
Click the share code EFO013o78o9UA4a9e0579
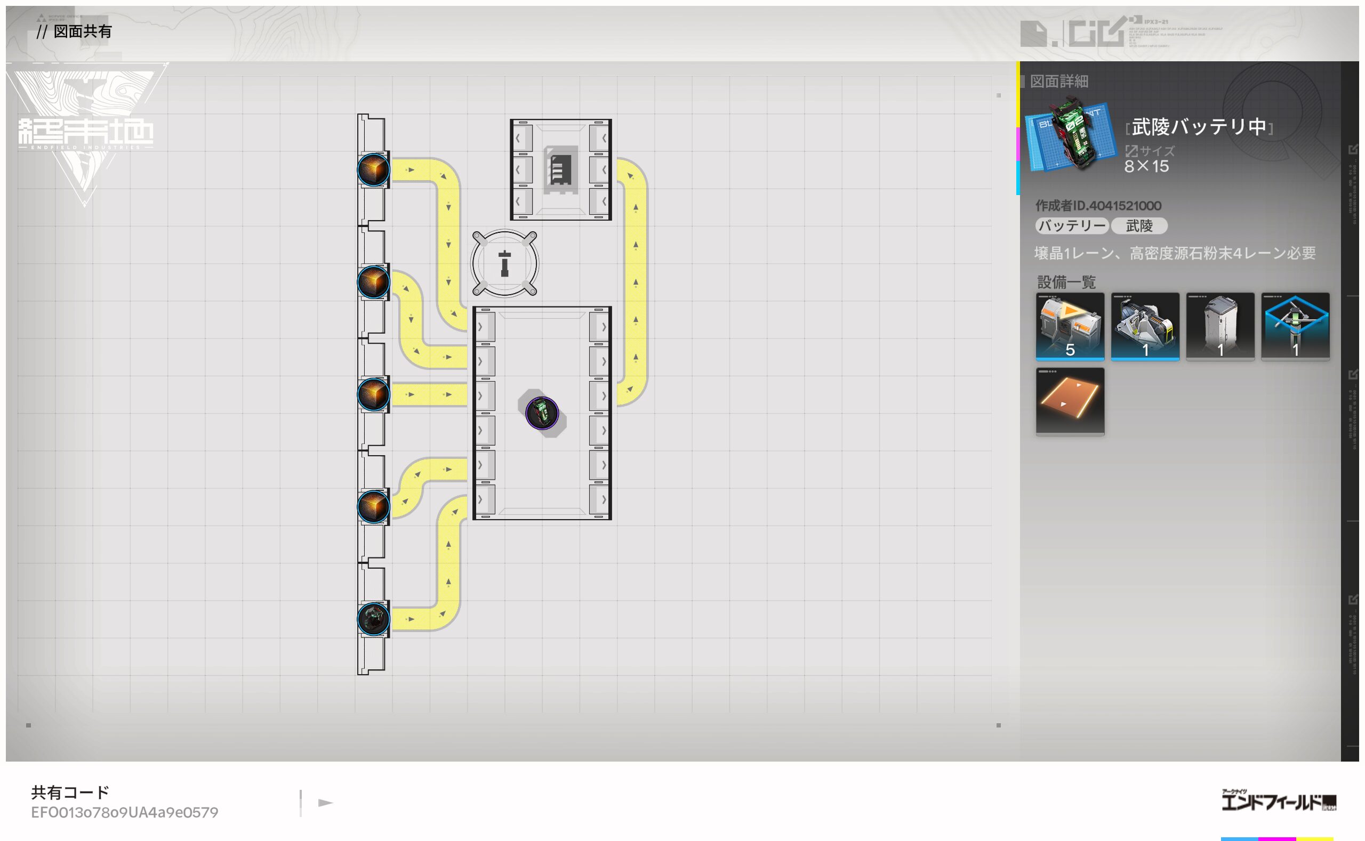pos(125,813)
